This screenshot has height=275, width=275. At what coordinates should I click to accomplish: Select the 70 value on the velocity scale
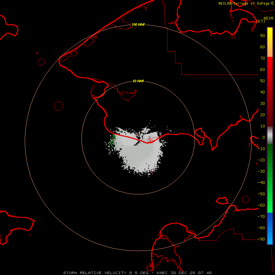pos(262,58)
